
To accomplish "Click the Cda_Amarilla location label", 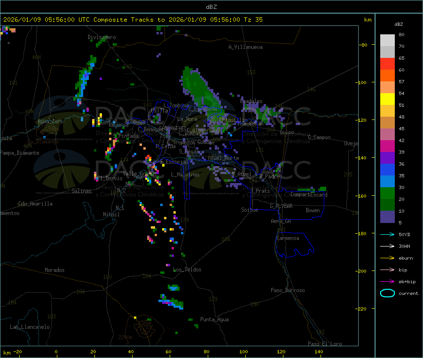I will coord(35,204).
